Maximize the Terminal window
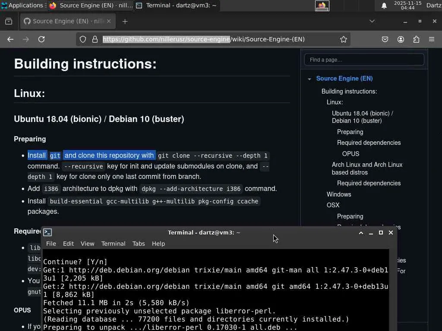The width and height of the screenshot is (442, 331). (x=381, y=233)
